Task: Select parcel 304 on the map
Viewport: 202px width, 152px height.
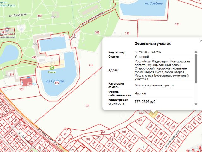Action: click(173, 127)
